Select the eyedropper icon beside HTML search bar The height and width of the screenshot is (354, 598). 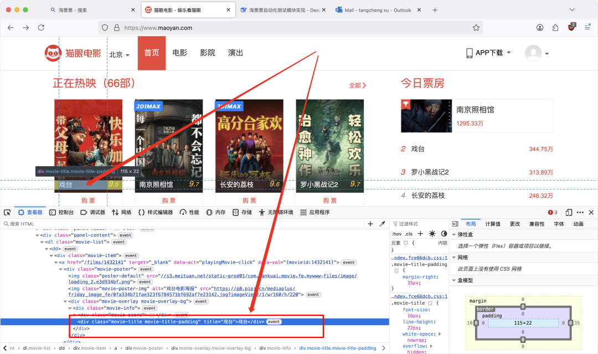pyautogui.click(x=383, y=223)
